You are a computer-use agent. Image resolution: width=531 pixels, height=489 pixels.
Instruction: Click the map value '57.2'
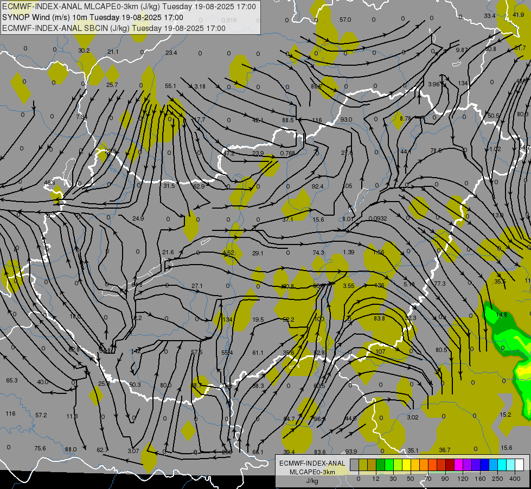pos(41,415)
